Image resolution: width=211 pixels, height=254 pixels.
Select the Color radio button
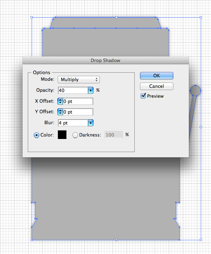(x=37, y=135)
